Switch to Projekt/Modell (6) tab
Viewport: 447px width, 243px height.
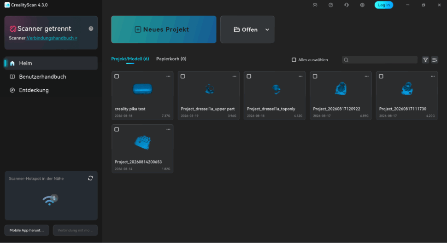(x=130, y=59)
